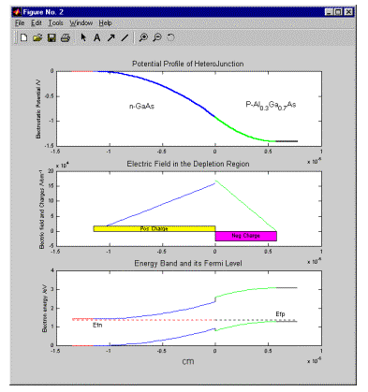Open the File menu

(20, 23)
